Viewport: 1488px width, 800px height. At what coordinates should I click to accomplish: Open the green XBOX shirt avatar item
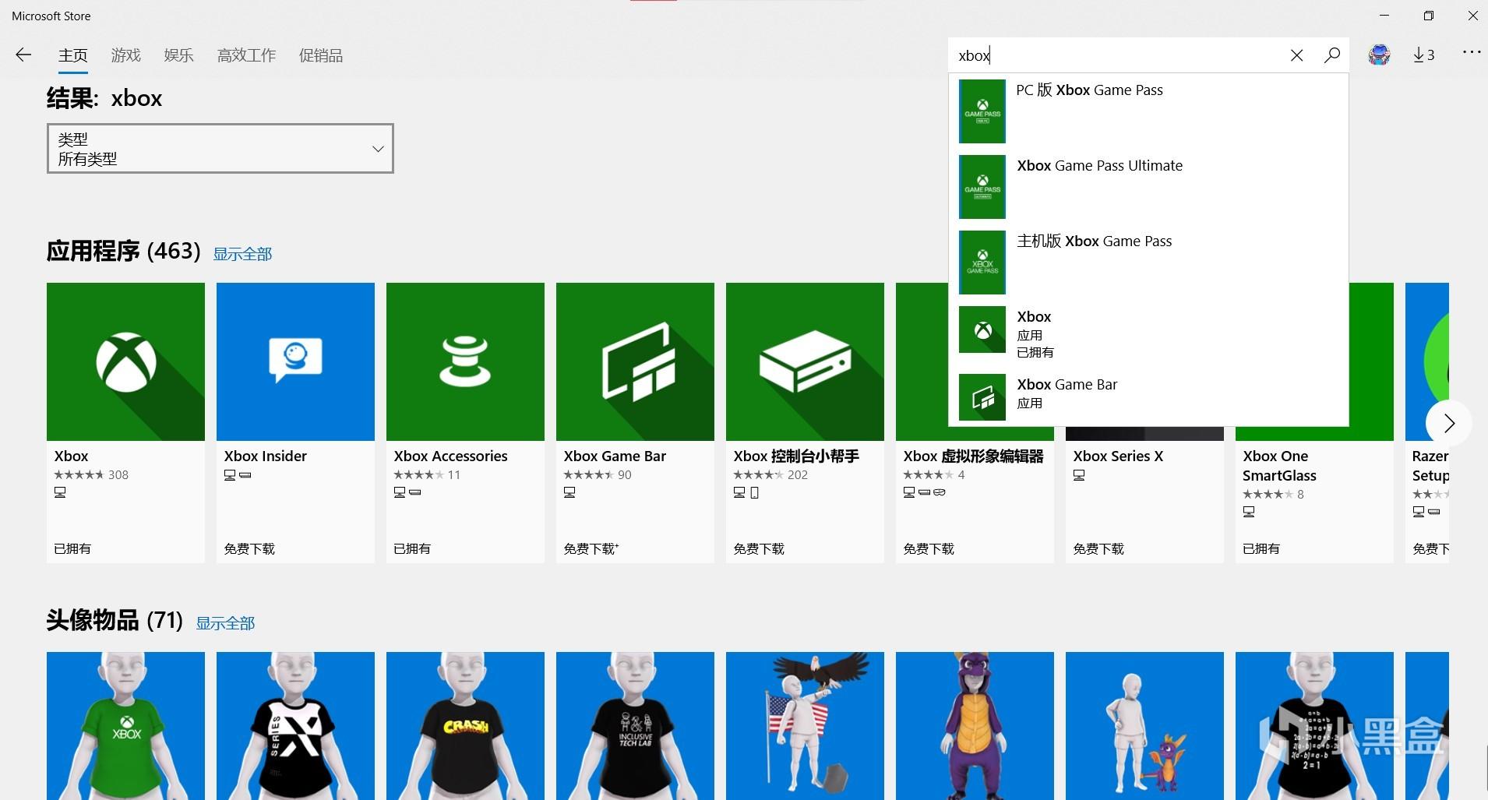(x=125, y=724)
